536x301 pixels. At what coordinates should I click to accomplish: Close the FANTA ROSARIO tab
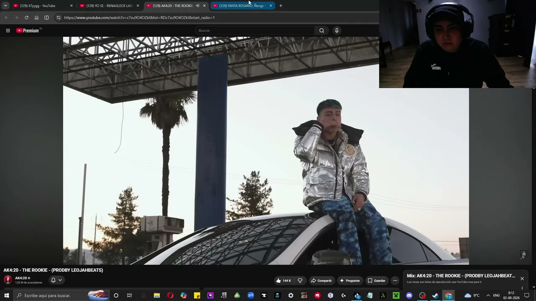[x=271, y=6]
